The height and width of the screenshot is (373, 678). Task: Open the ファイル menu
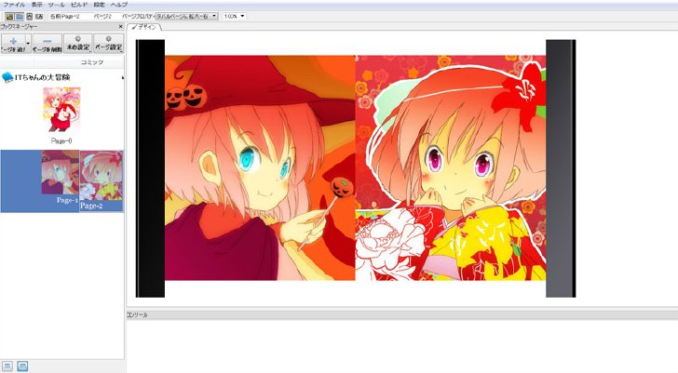[x=14, y=5]
